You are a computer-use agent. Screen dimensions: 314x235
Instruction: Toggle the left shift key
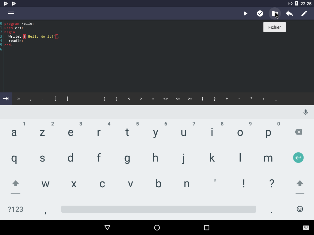pos(16,184)
